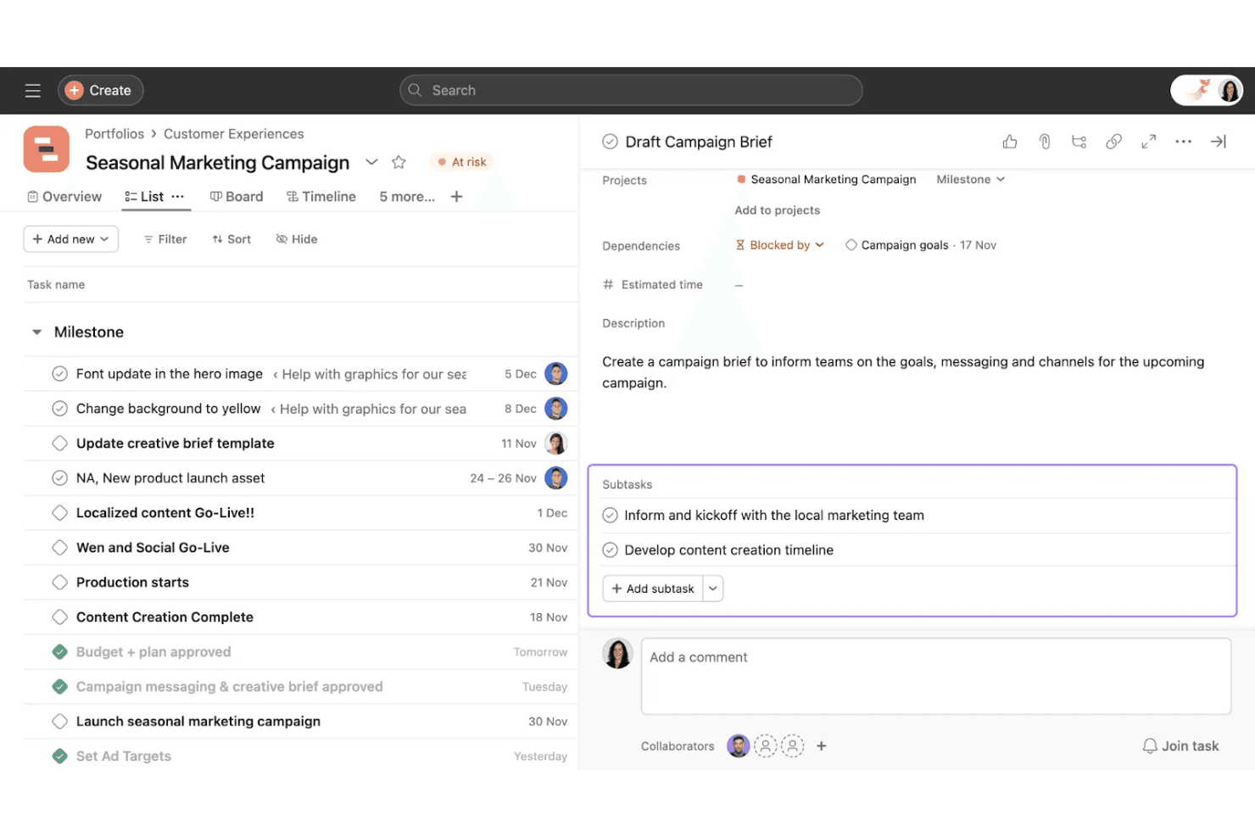Image resolution: width=1255 pixels, height=837 pixels.
Task: Switch to the Timeline tab
Action: point(321,197)
